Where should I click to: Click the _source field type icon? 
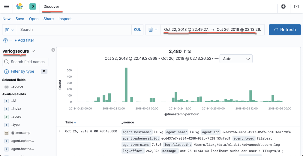point(7,87)
